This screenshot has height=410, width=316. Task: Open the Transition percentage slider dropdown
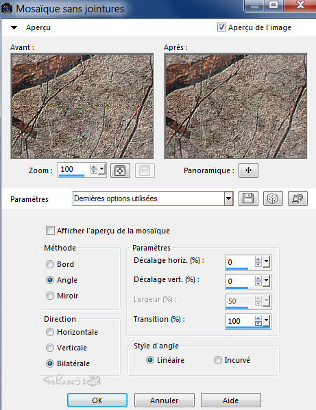tap(266, 320)
